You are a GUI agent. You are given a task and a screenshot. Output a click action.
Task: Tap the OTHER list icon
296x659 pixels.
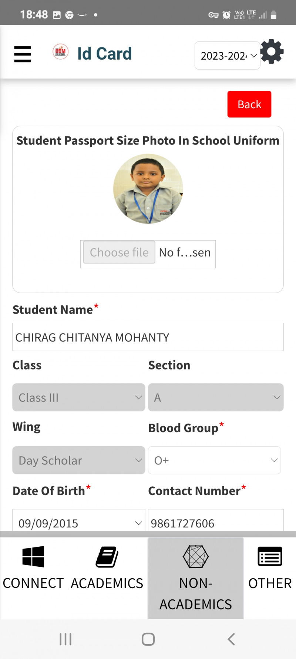270,556
